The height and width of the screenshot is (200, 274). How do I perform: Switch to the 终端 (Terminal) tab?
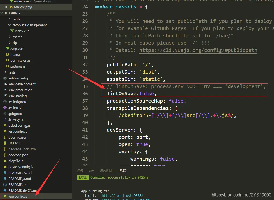tap(123, 171)
